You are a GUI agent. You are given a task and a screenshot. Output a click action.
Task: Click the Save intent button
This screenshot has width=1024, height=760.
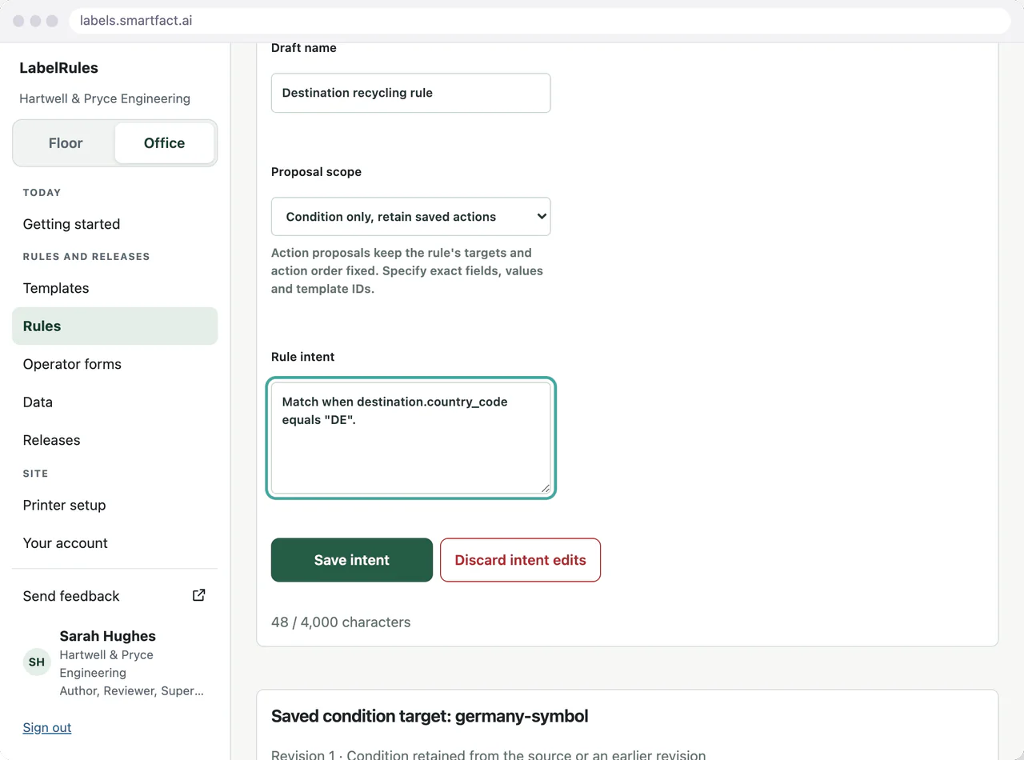coord(352,560)
